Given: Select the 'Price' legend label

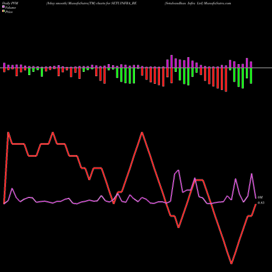Looking at the screenshot, I should tap(9, 12).
